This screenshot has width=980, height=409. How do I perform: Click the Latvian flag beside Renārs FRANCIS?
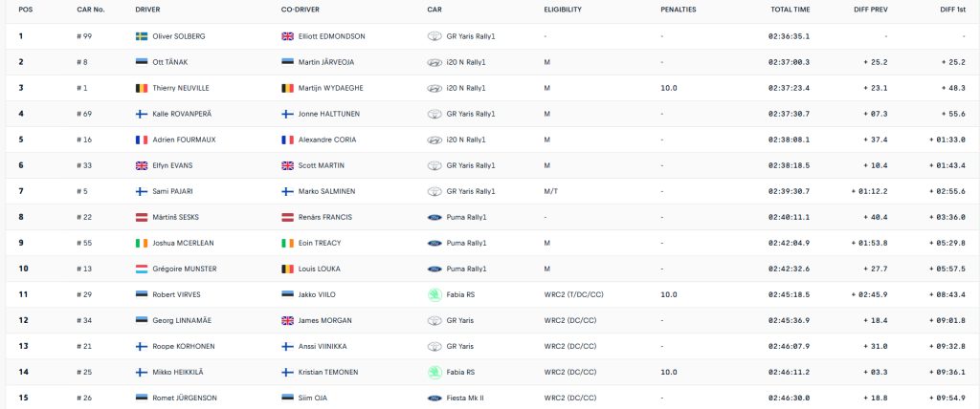pos(287,217)
